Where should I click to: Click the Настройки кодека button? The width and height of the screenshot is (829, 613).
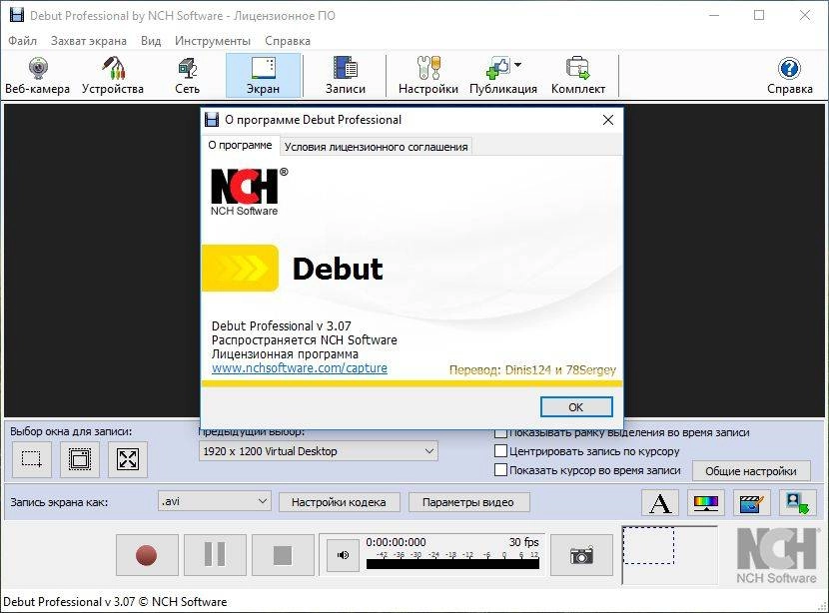point(339,502)
